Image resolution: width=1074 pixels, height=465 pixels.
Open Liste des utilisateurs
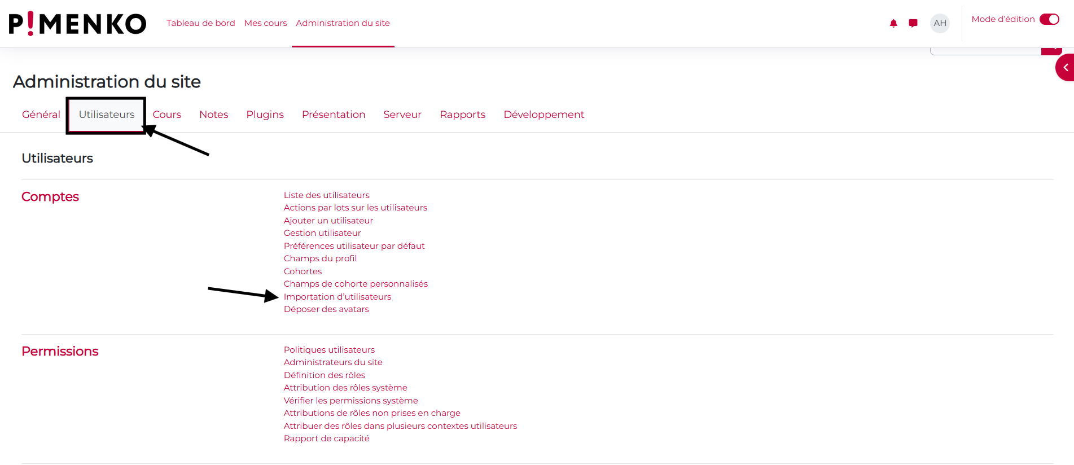tap(326, 195)
